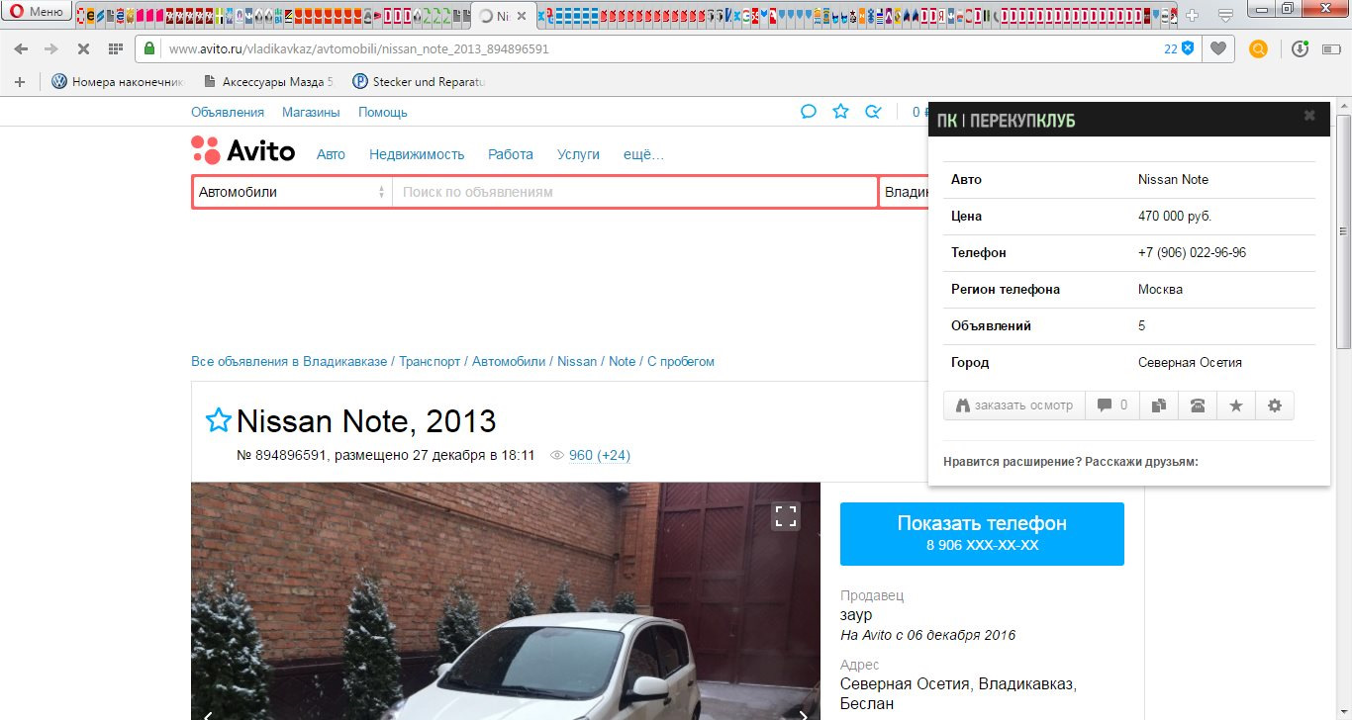Open comments button showing 0
Screen dimensions: 1352x720
(1112, 405)
